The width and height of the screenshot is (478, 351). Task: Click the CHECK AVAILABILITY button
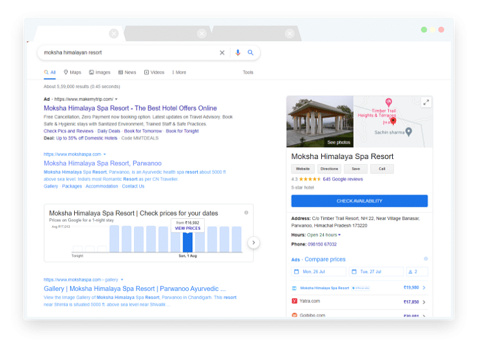point(360,201)
